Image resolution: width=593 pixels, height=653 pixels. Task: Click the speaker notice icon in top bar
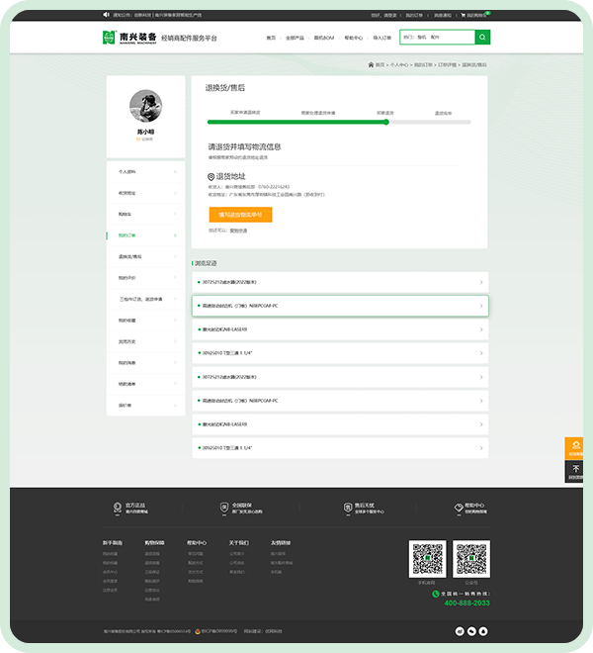tap(107, 15)
